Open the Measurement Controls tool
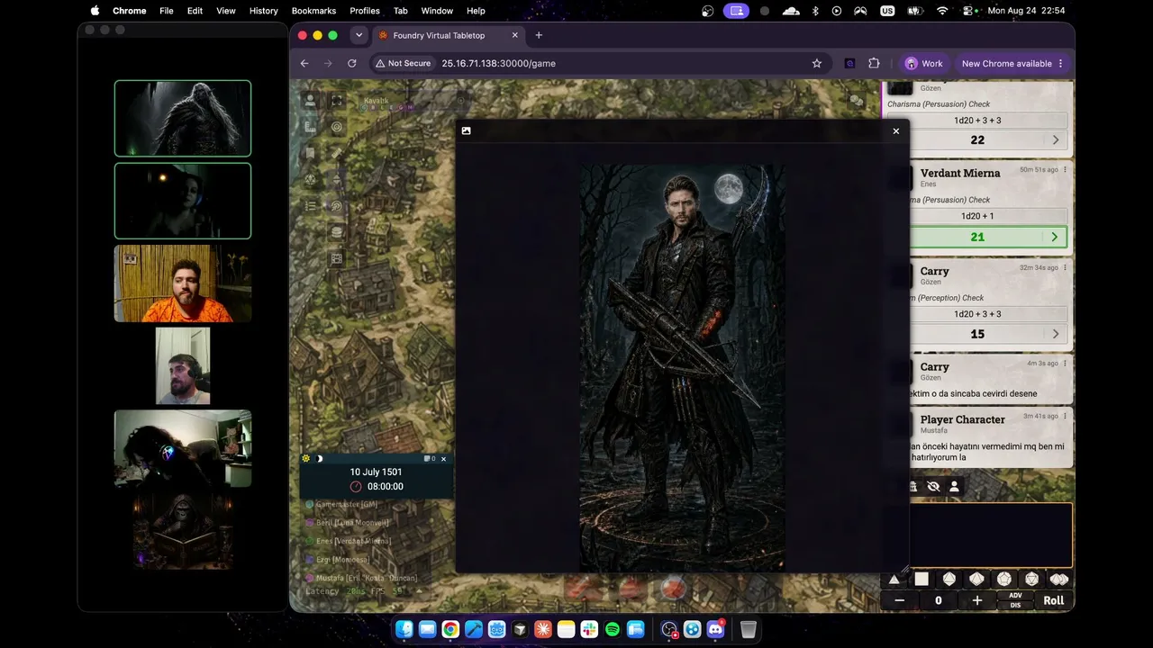 (x=310, y=127)
